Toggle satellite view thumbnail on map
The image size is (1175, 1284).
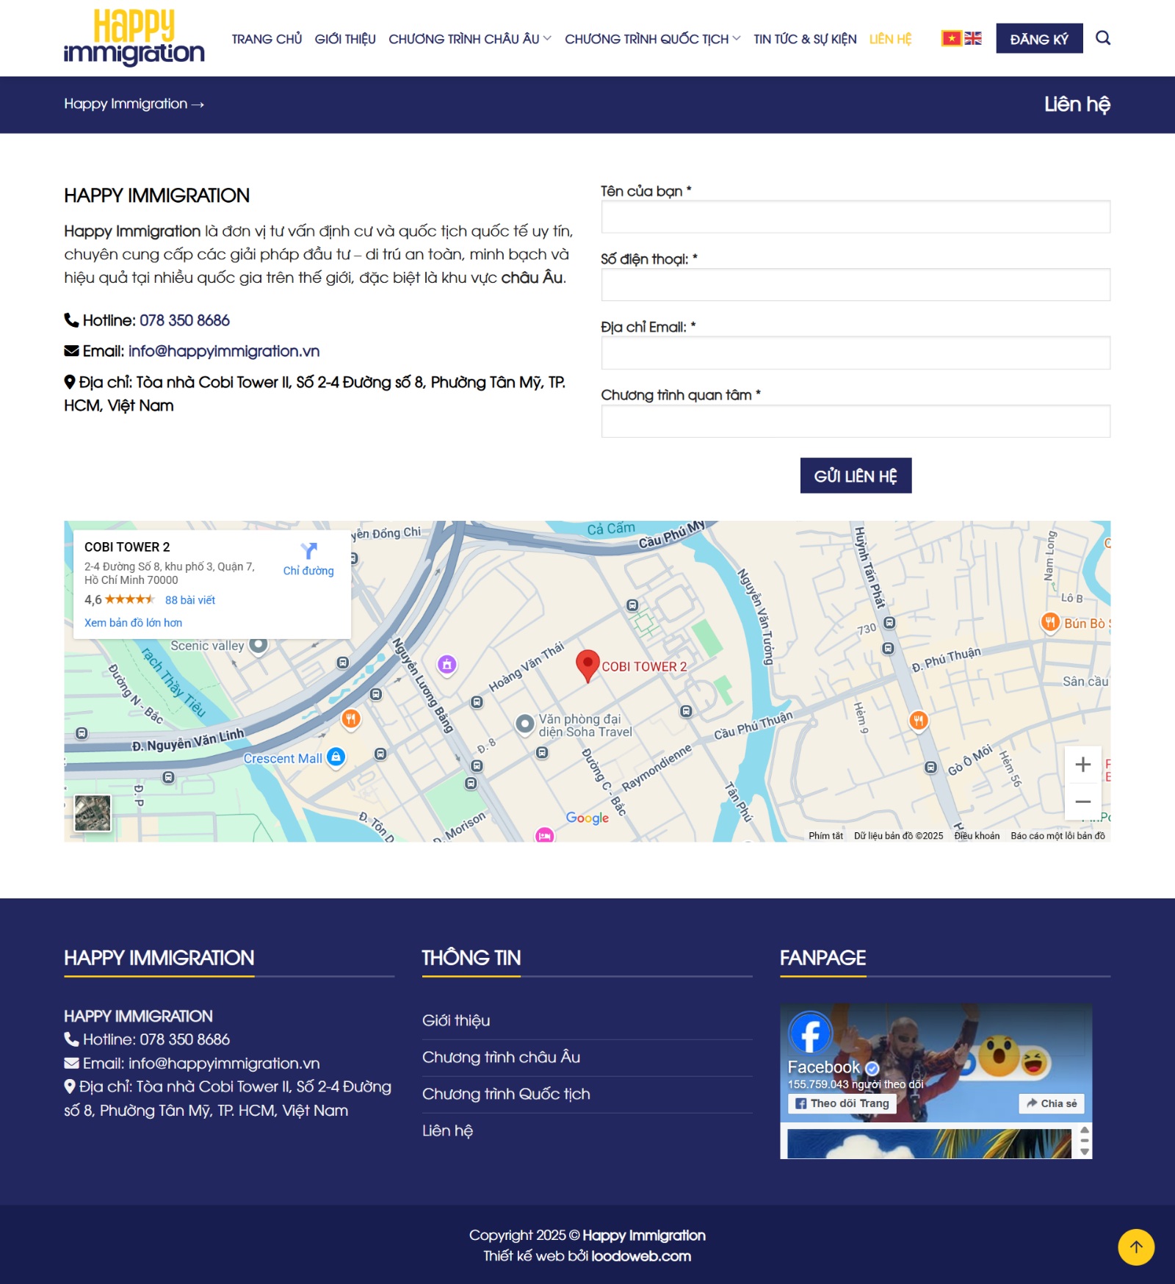(x=93, y=813)
